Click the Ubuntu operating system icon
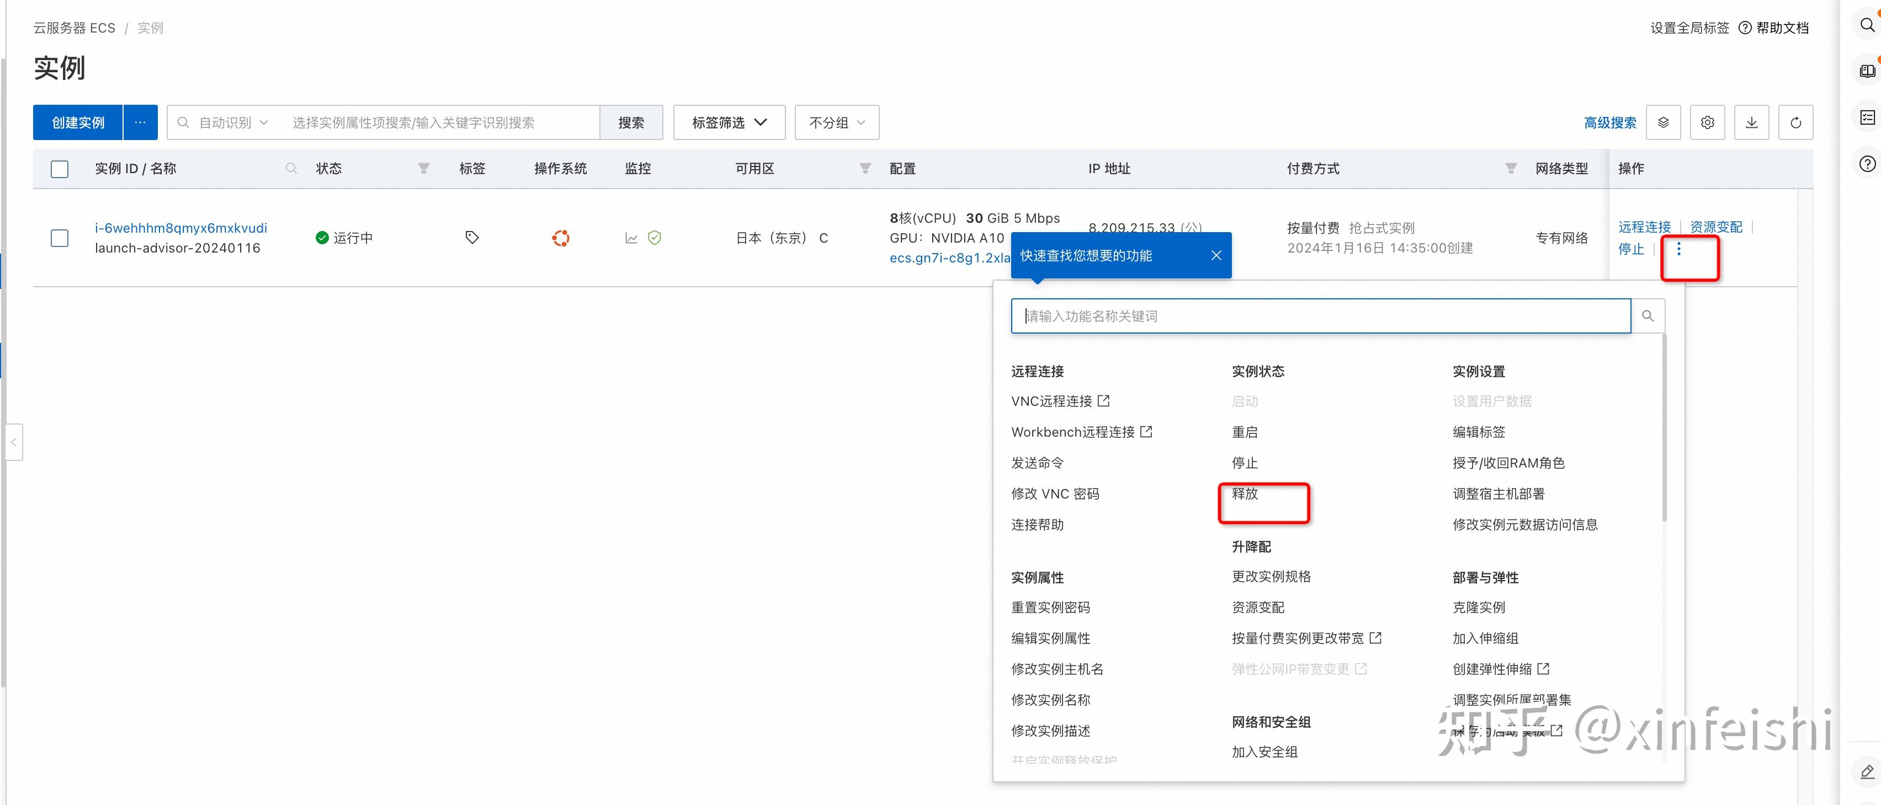 [x=560, y=237]
